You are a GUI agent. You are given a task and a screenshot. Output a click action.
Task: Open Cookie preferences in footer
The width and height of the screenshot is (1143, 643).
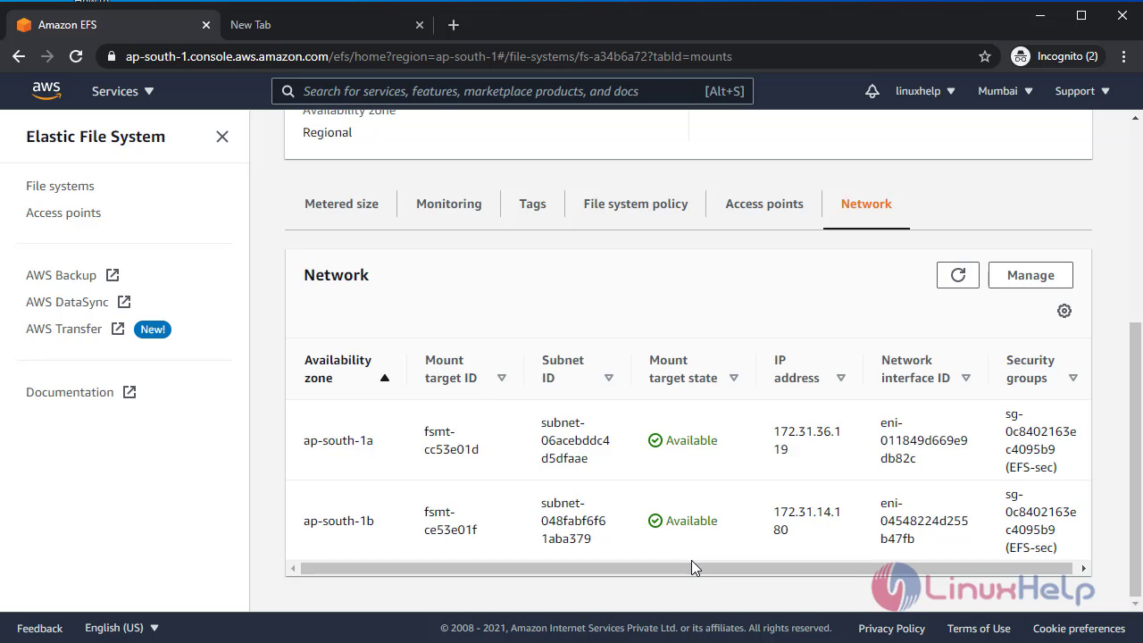(x=1079, y=628)
